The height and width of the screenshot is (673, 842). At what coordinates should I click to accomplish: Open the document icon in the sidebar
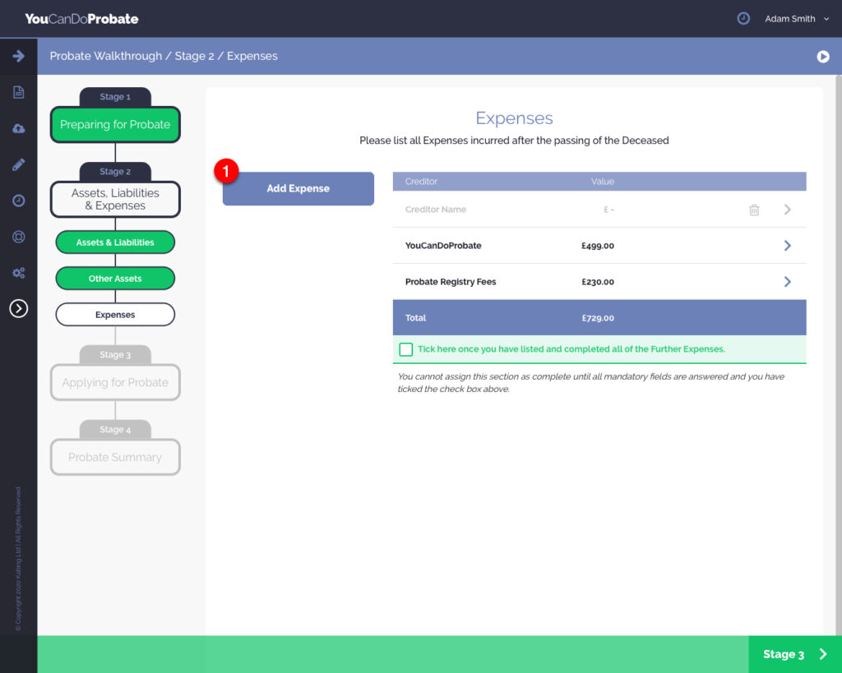[18, 92]
